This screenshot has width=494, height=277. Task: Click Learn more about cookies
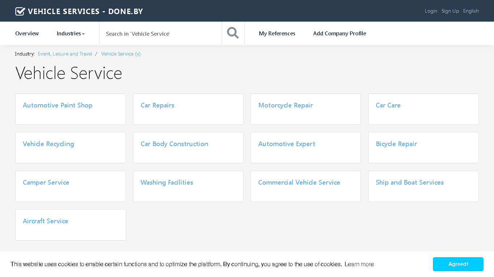pos(359,264)
